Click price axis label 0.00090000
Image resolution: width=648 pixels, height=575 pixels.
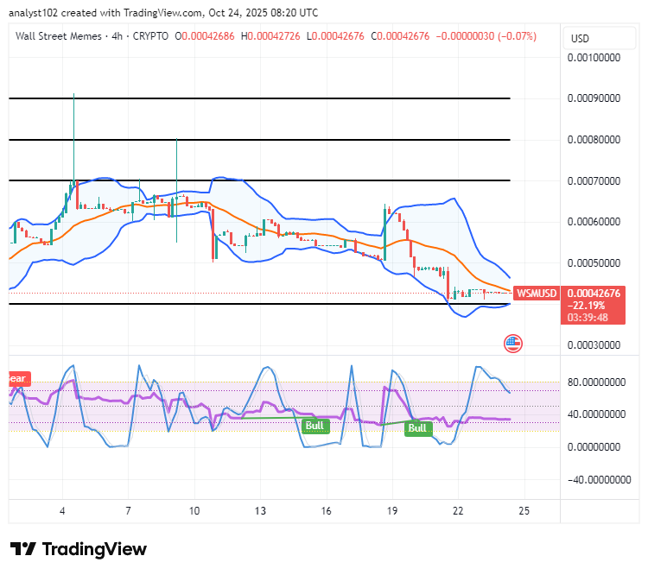coord(594,98)
